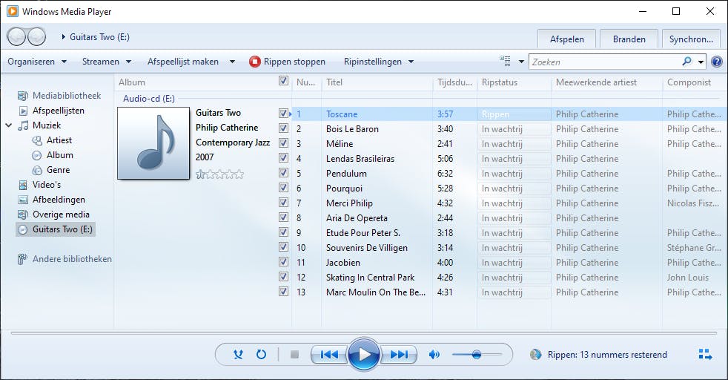Expand the view options dropdown arrow
This screenshot has width=728, height=380.
click(x=521, y=62)
